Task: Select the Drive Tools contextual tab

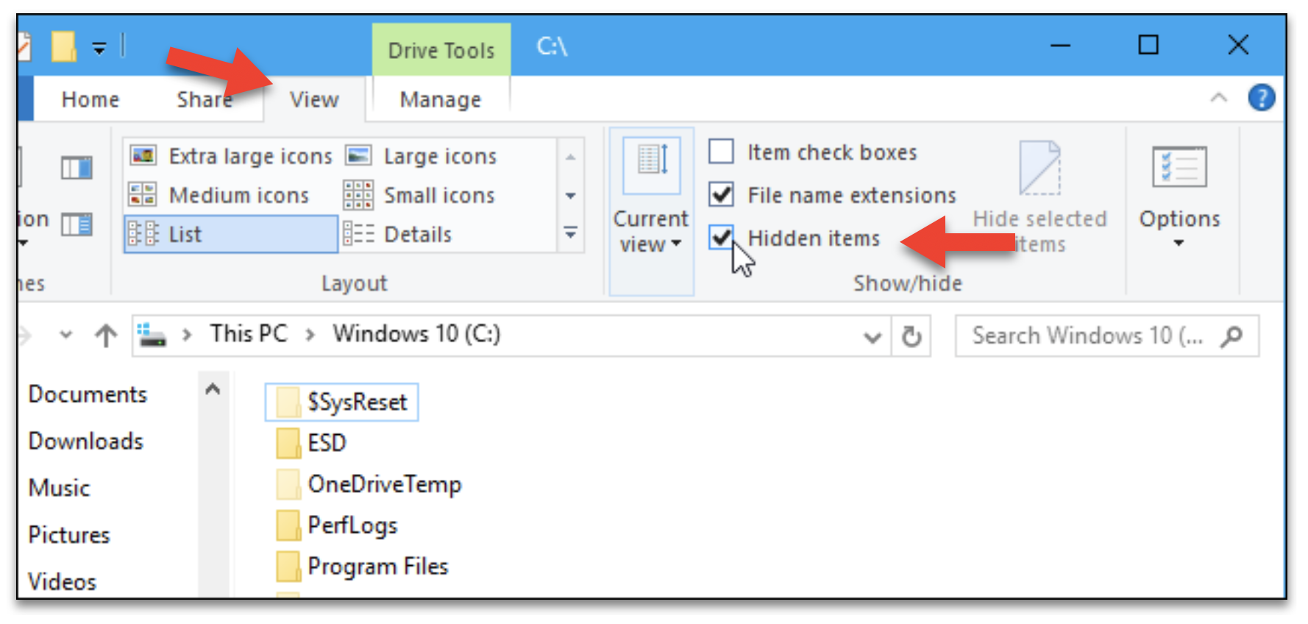Action: (441, 50)
